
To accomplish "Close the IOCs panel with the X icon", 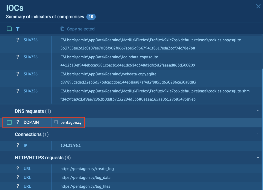I will pos(258,6).
